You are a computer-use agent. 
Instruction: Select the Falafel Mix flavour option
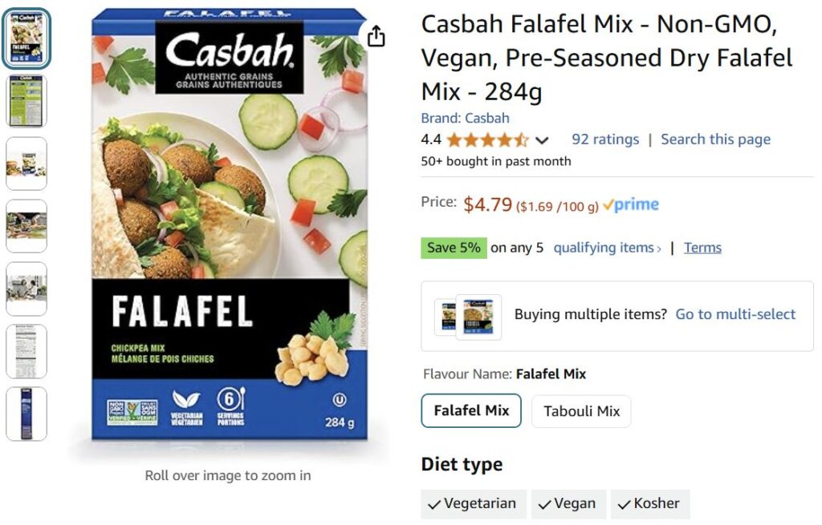click(x=471, y=411)
